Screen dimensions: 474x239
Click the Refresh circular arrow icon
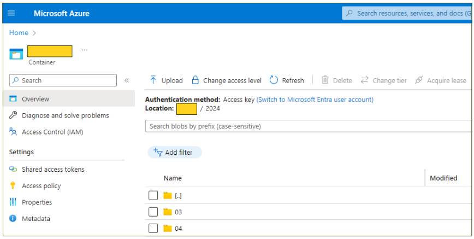tap(274, 80)
